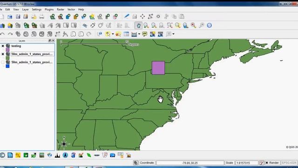The width and height of the screenshot is (298, 168).
Task: Click Zoom Full extent icon
Action: click(x=169, y=25)
